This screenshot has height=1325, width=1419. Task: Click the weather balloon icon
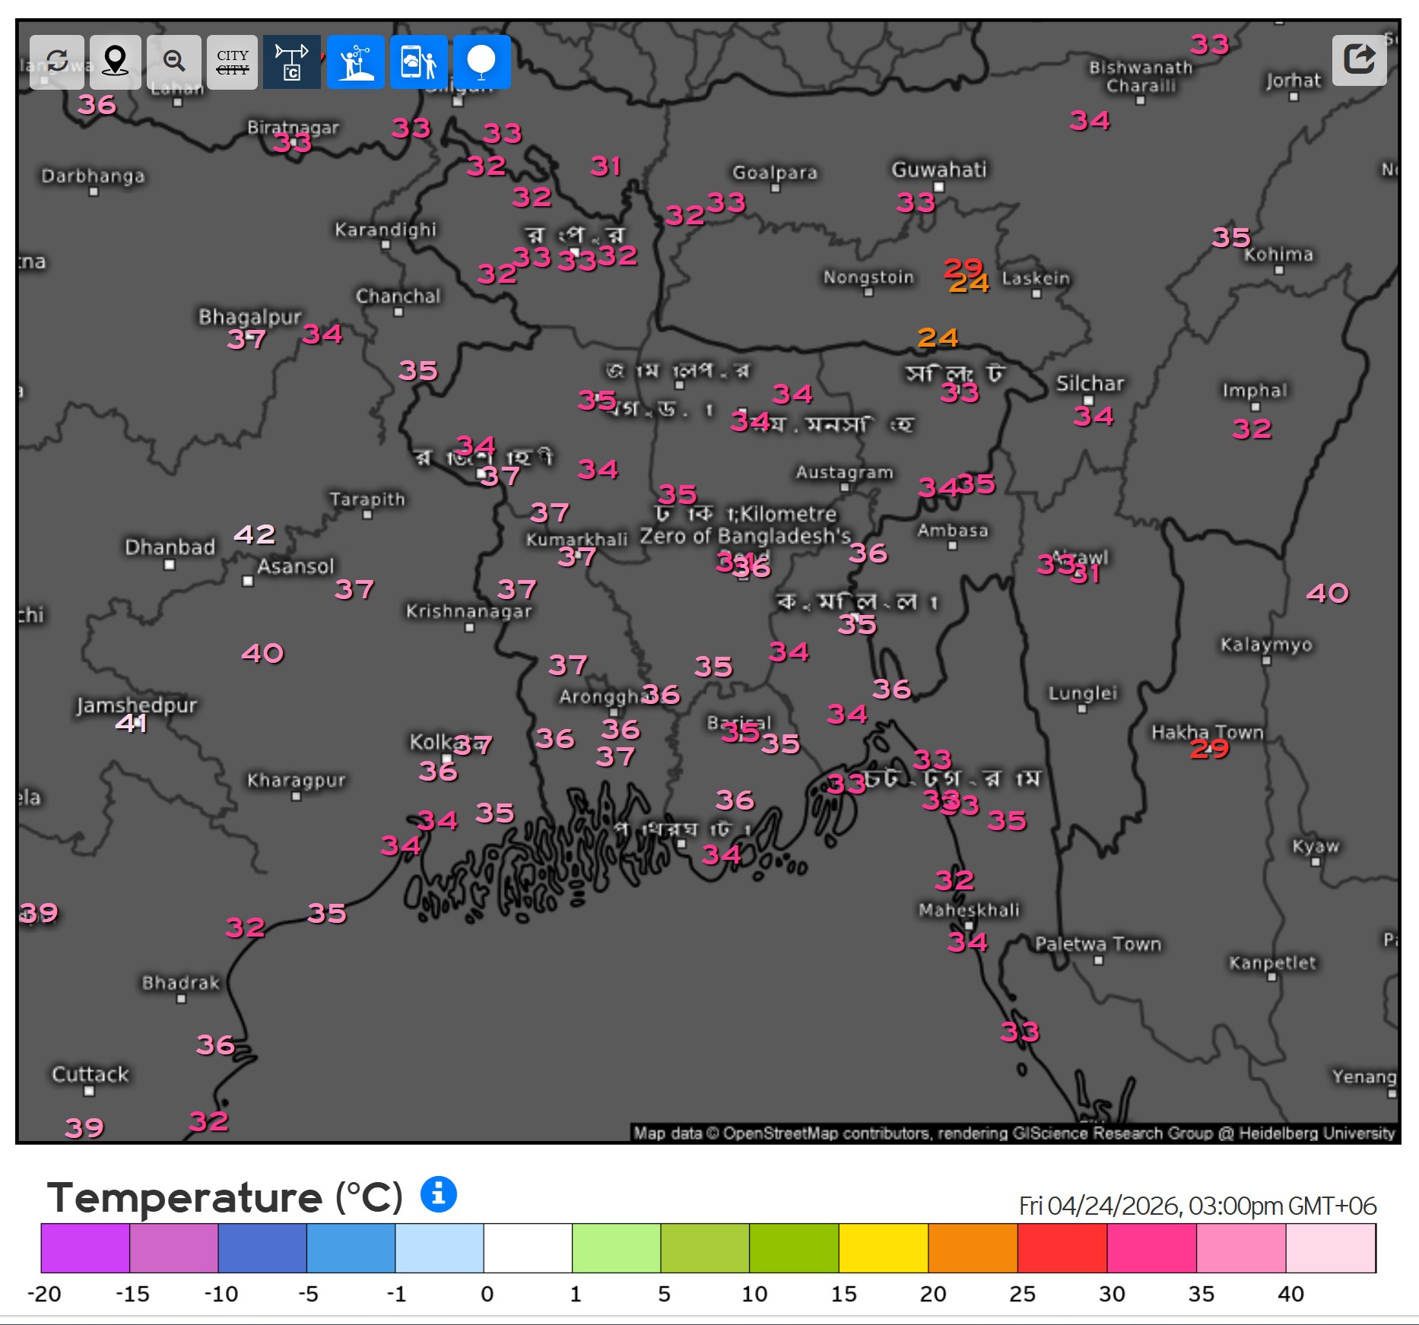coord(481,62)
